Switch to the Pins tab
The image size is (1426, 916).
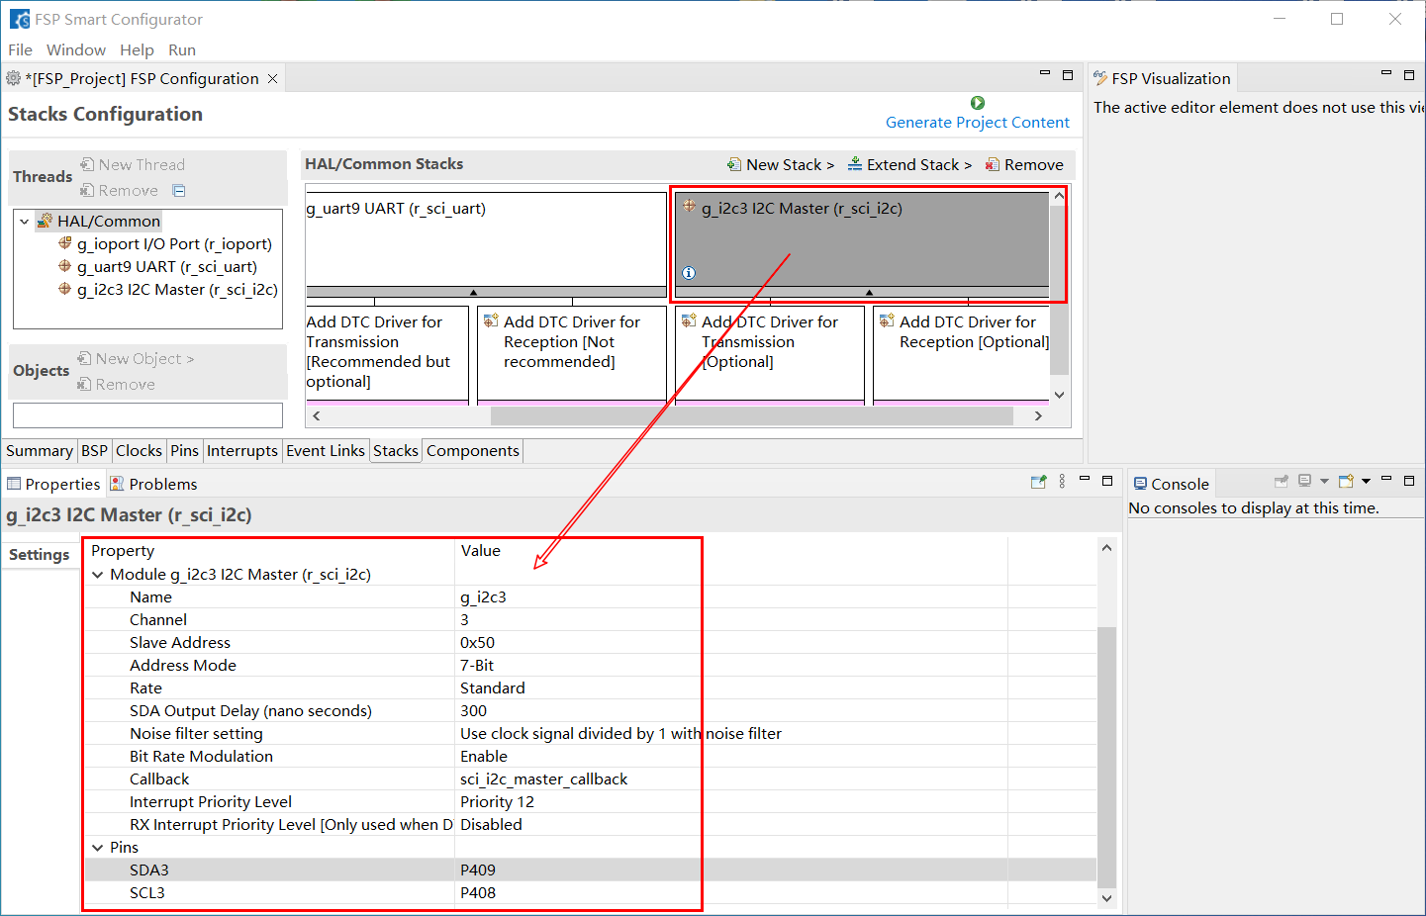tap(184, 450)
